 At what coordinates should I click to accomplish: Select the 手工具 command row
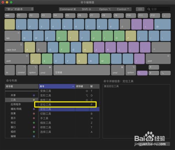(x=69, y=118)
